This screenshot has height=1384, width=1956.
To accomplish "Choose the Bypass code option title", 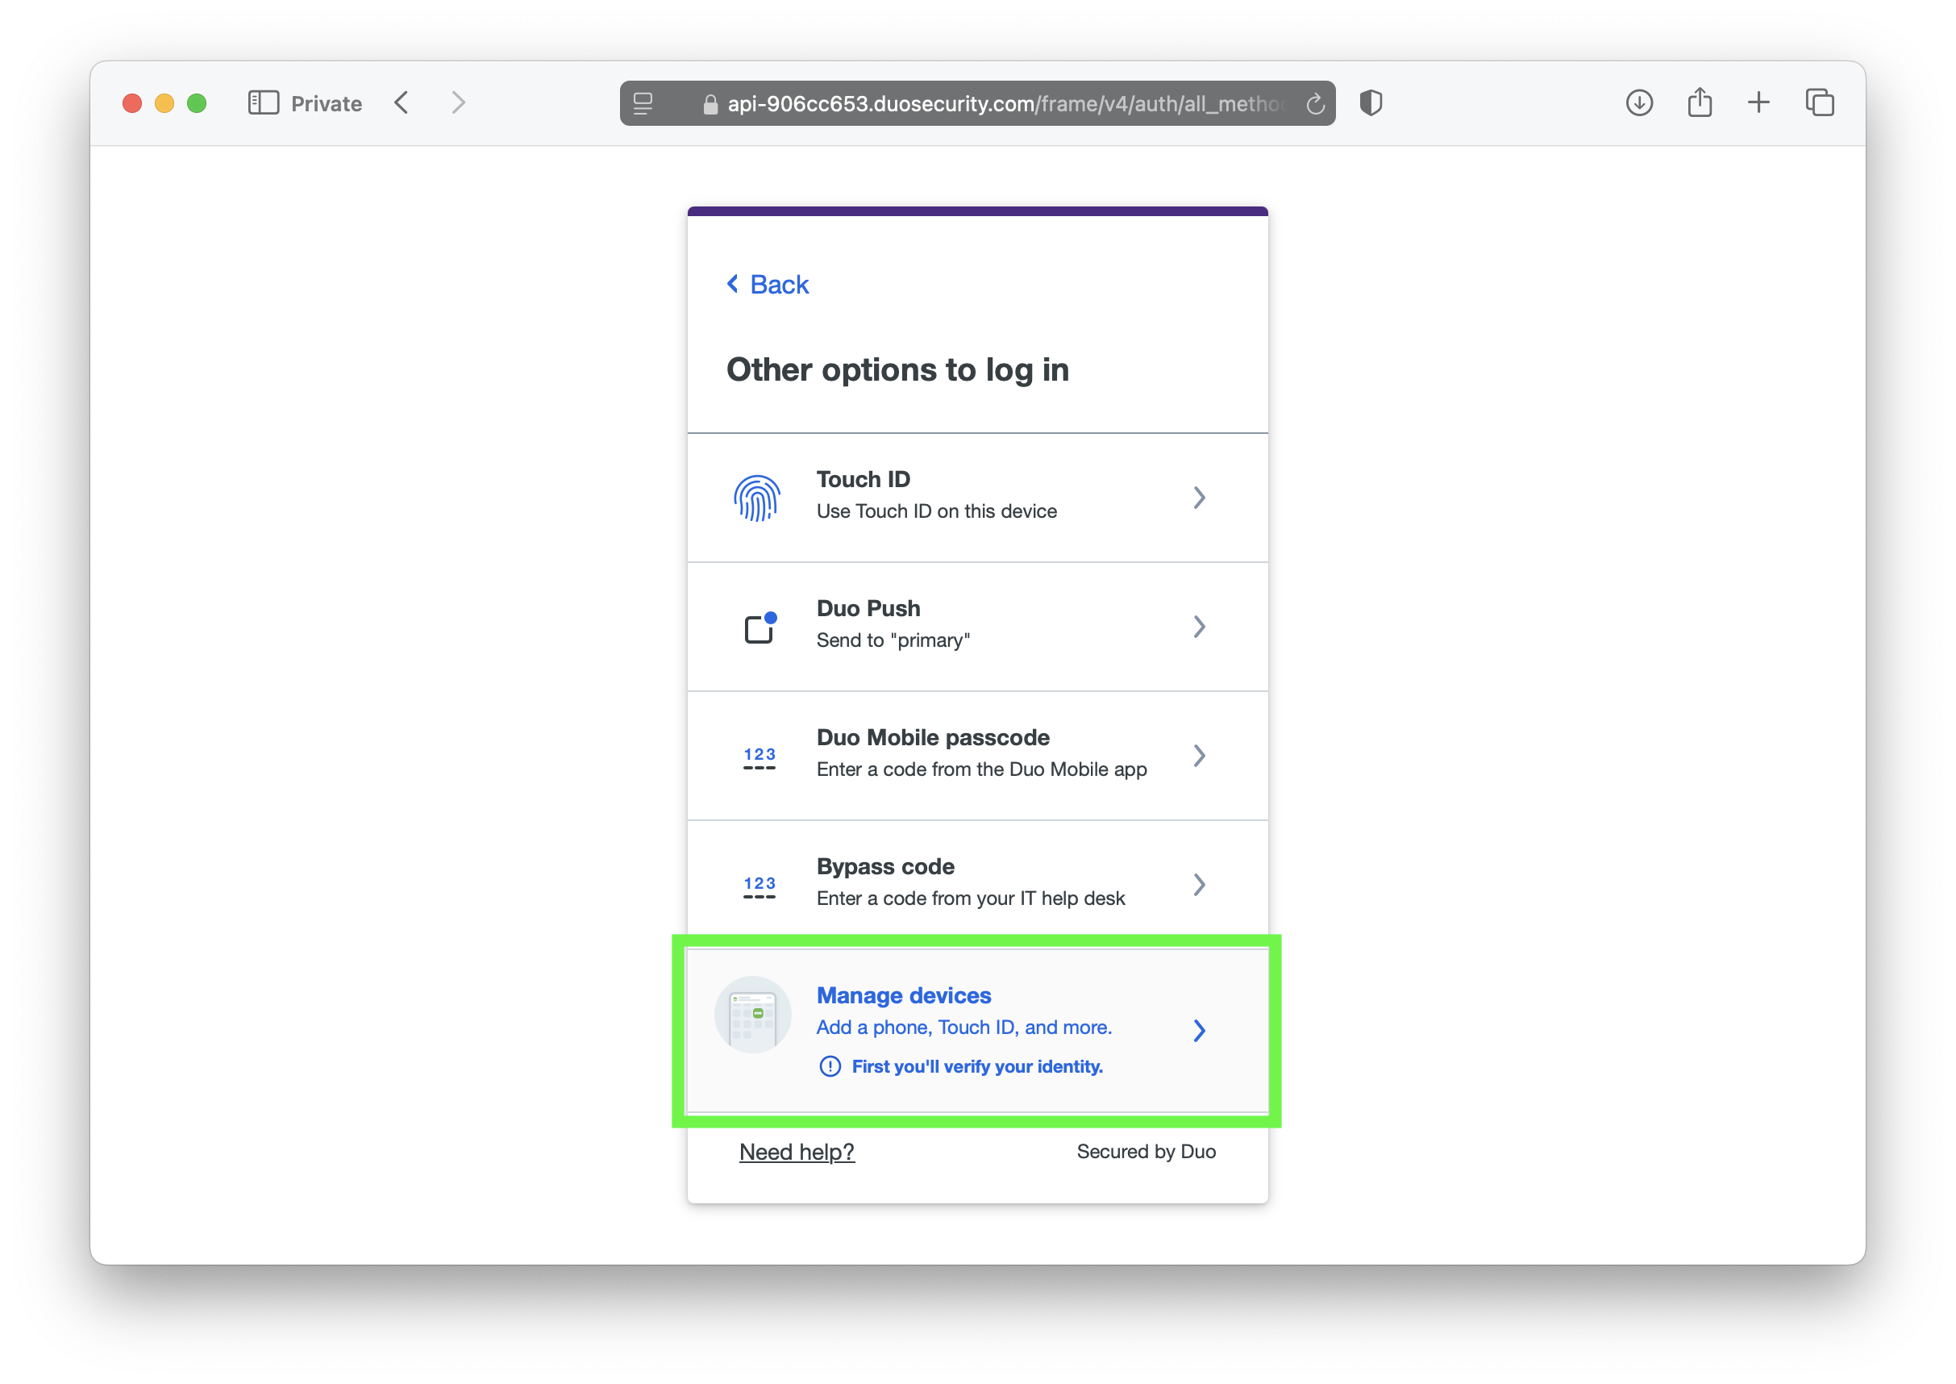I will [x=885, y=867].
